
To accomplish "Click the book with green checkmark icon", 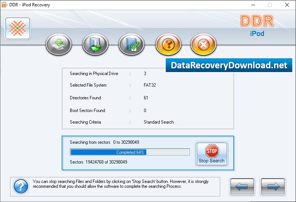I will [x=131, y=44].
